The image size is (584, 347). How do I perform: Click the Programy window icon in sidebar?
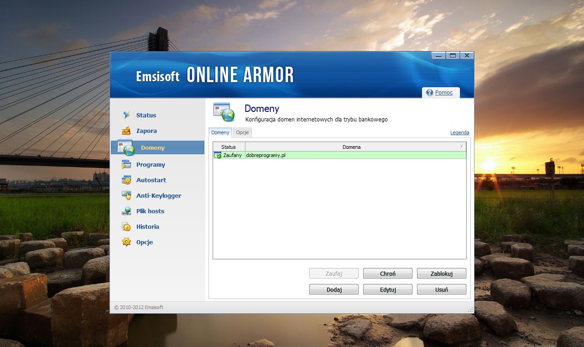pos(126,164)
